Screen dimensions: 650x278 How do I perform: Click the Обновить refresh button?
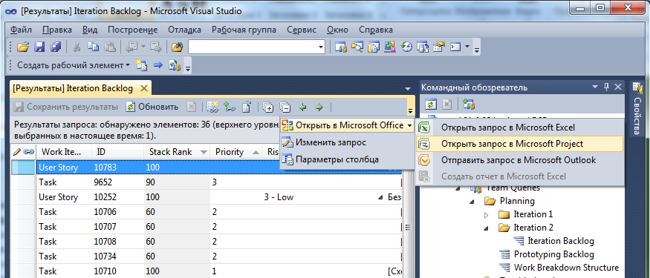click(152, 107)
